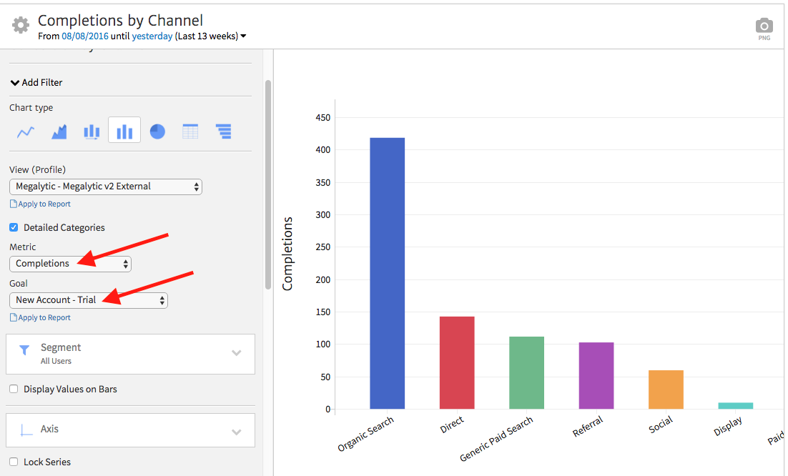
Task: Uncheck the Detailed Categories checkbox
Action: tap(14, 227)
